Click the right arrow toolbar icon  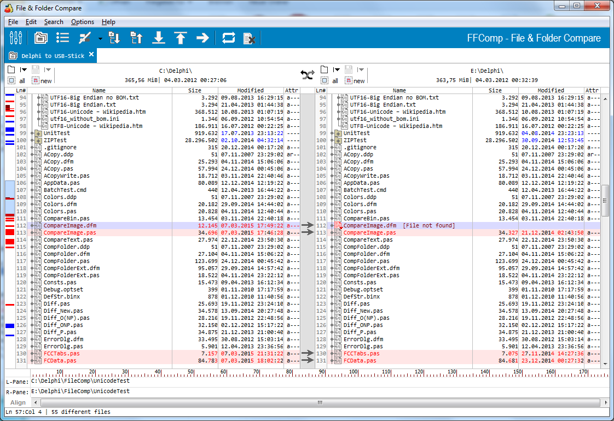pos(202,38)
